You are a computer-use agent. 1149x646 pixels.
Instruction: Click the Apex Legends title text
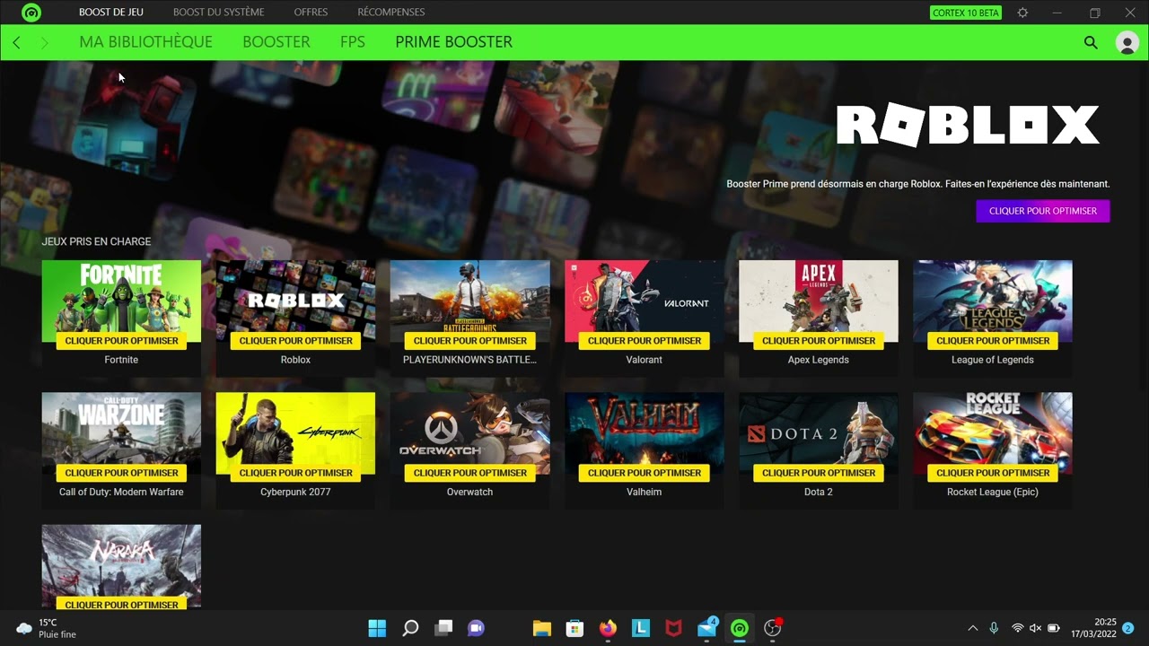coord(819,360)
